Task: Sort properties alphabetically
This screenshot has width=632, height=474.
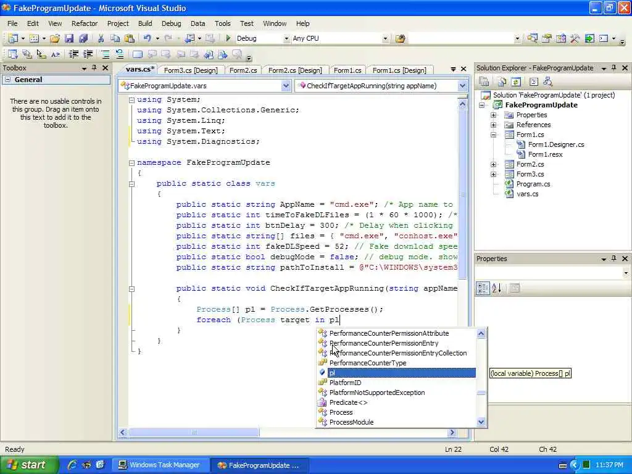Action: [497, 288]
